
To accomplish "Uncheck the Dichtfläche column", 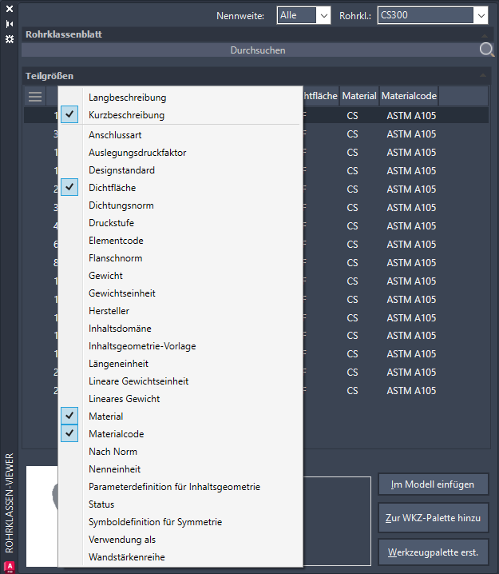I will tap(70, 188).
